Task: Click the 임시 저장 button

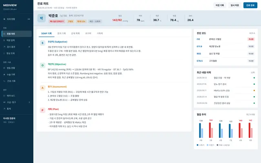Action: pos(235,5)
